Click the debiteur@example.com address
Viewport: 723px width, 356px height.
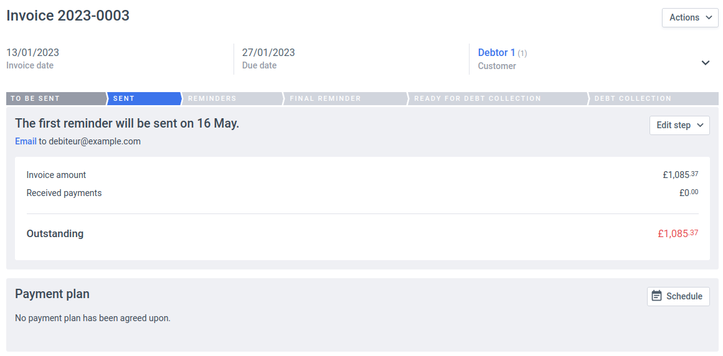tap(95, 141)
